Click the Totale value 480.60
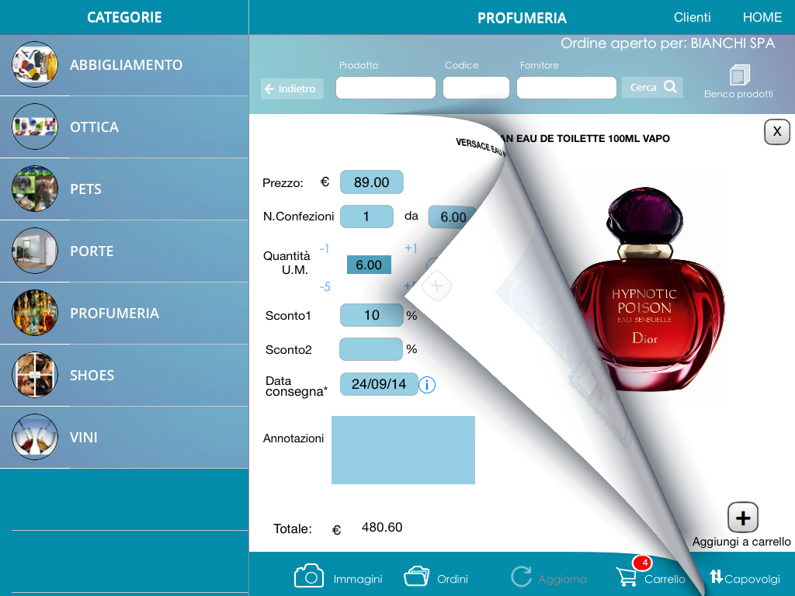Image resolution: width=795 pixels, height=596 pixels. click(382, 527)
